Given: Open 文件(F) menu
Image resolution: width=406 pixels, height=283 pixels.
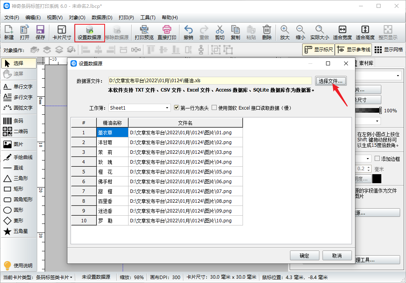Looking at the screenshot, I should coord(12,17).
